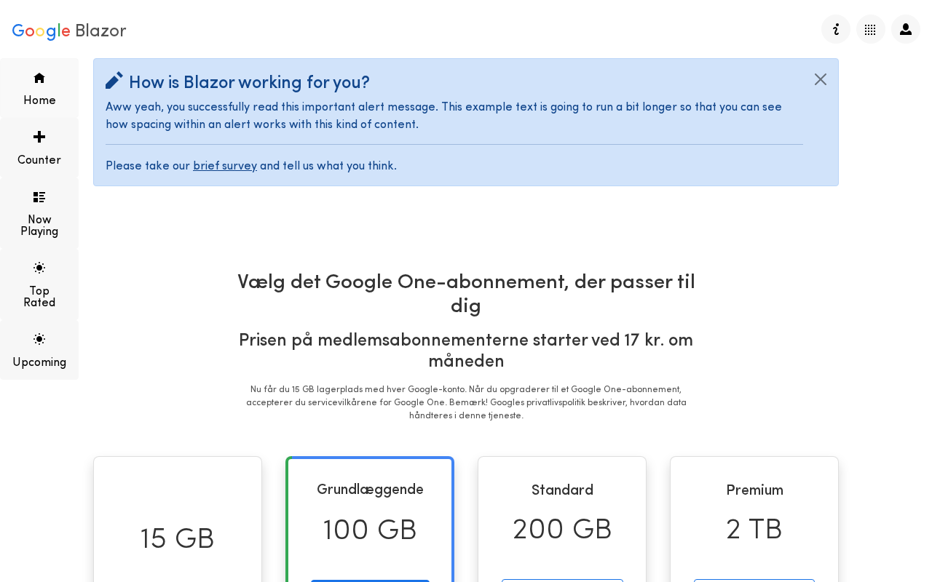The height and width of the screenshot is (582, 932).
Task: Click the pencil icon in the alert
Action: pos(114,80)
